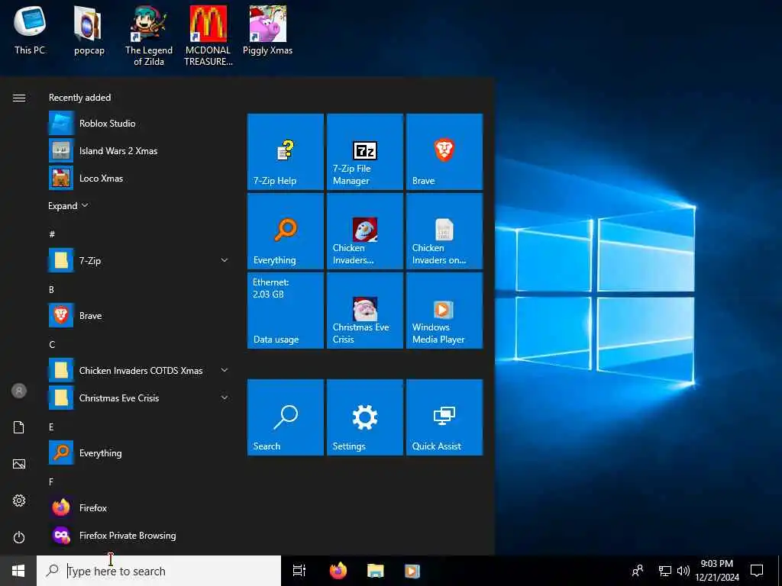Screen dimensions: 782x586
Task: Open Task View on the taskbar
Action: tap(299, 571)
